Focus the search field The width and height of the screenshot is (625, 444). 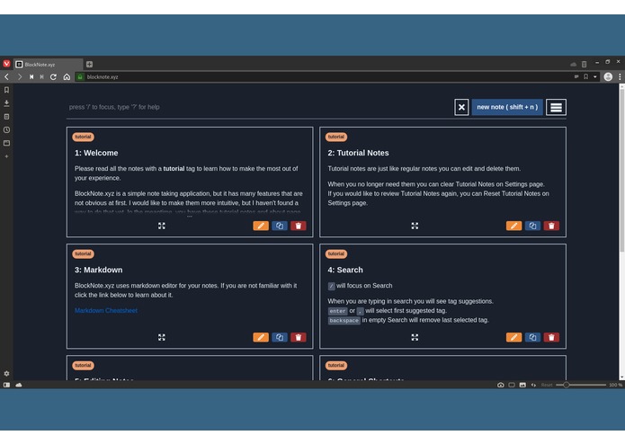[x=259, y=107]
